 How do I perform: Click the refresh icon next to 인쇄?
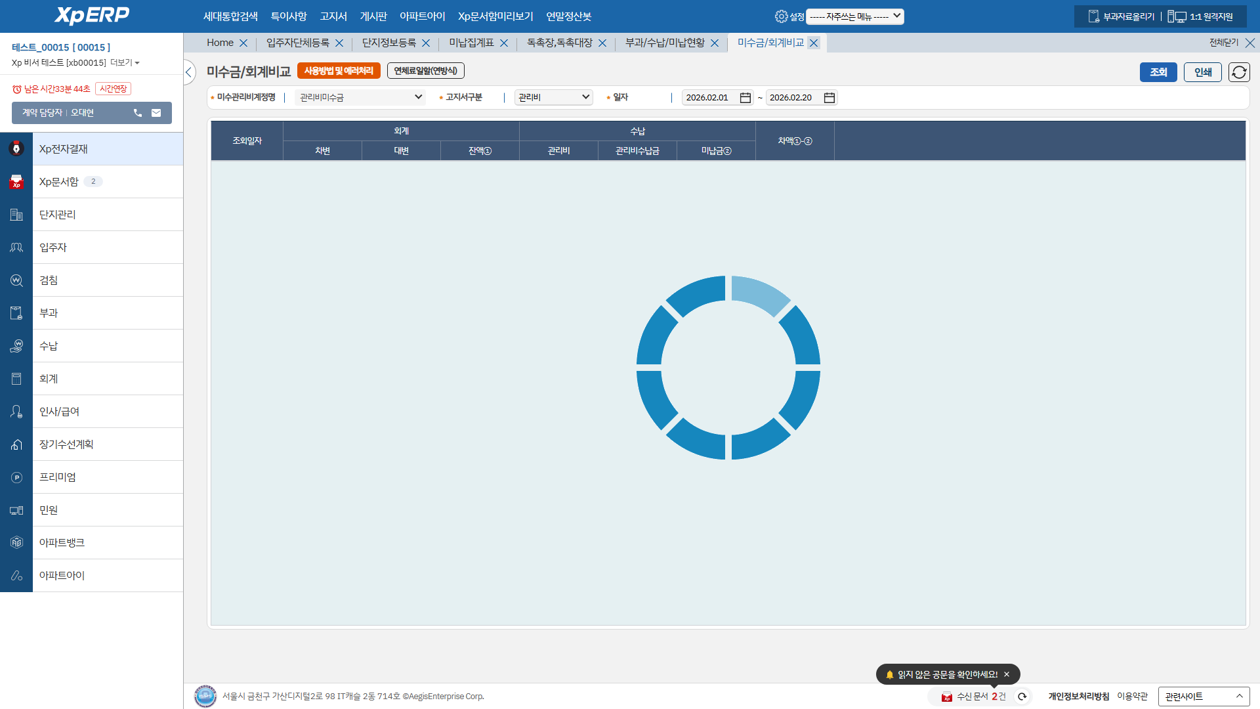1238,72
